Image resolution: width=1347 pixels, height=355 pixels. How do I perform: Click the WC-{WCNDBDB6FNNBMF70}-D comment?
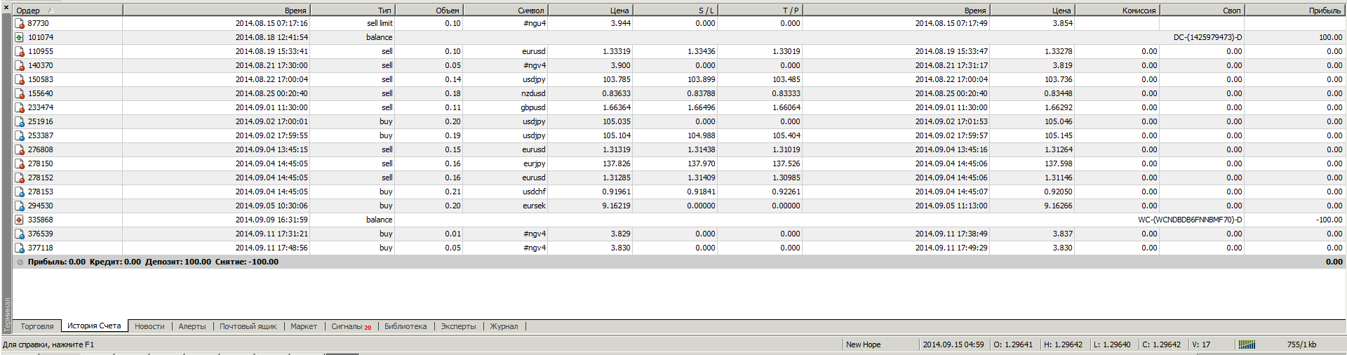(x=1190, y=220)
